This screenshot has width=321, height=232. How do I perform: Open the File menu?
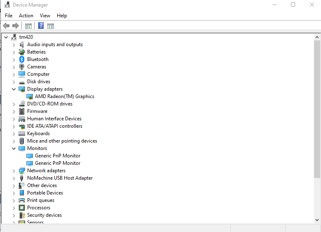(9, 16)
